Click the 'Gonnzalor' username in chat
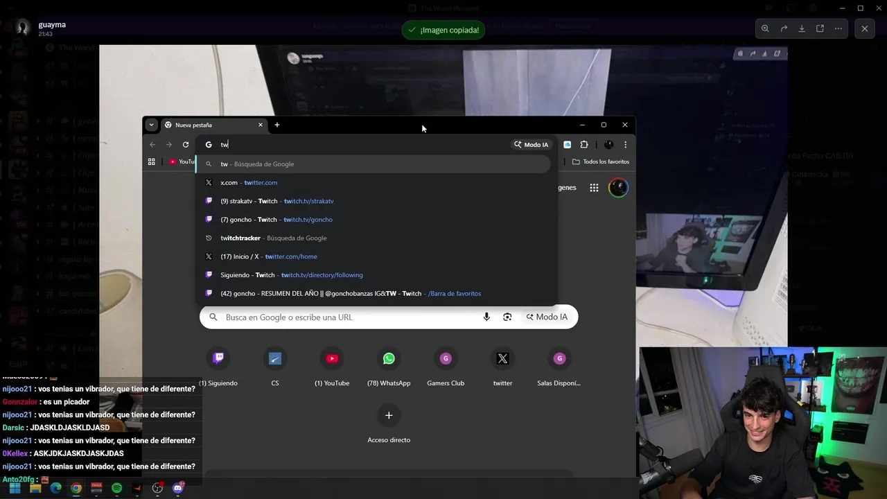Screen dimensions: 887x499 (x=19, y=402)
